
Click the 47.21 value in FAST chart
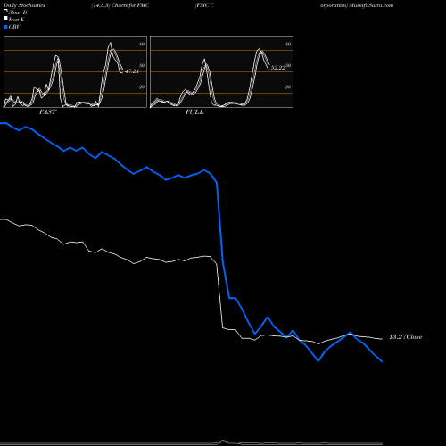(x=132, y=71)
